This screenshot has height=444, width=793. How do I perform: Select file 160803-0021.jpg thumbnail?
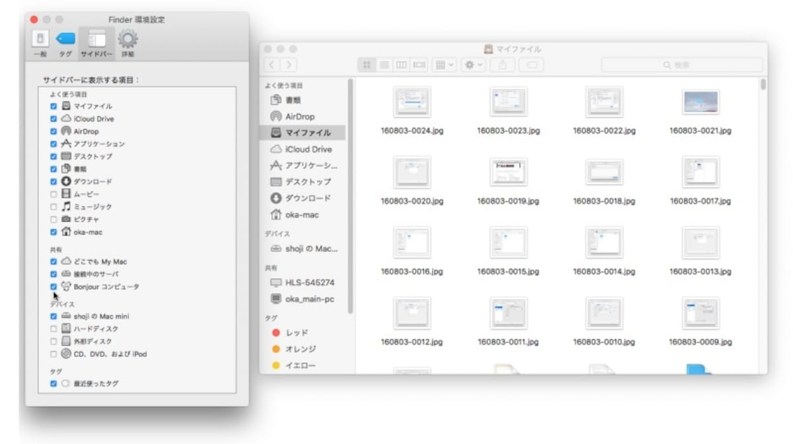click(700, 102)
